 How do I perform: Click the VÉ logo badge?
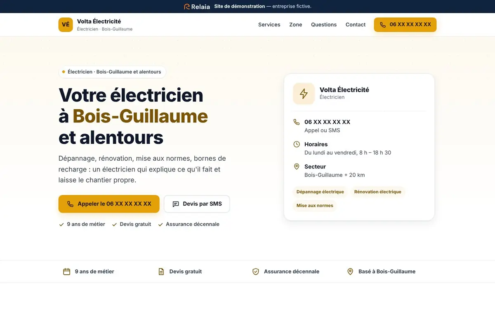point(66,25)
